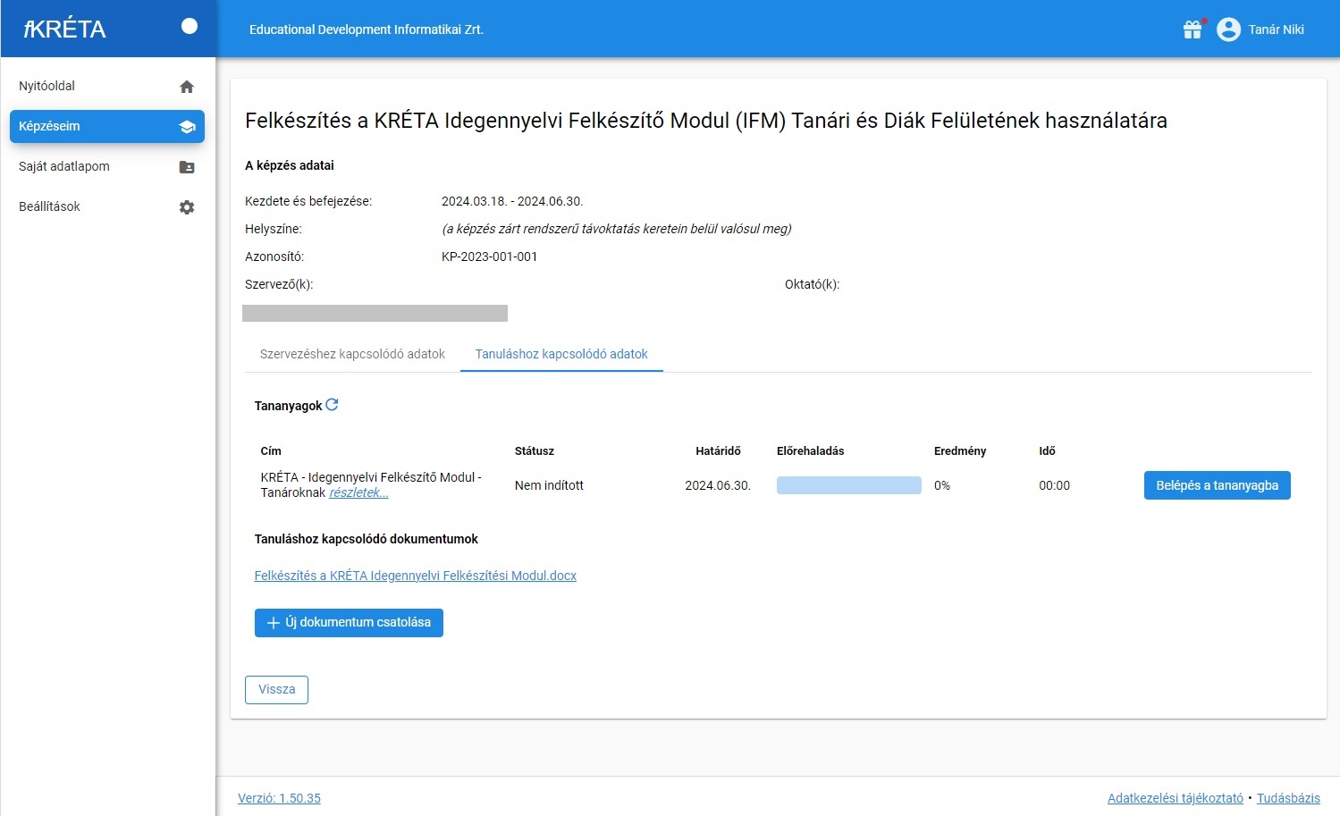Open the részletek... link for the course

[358, 492]
